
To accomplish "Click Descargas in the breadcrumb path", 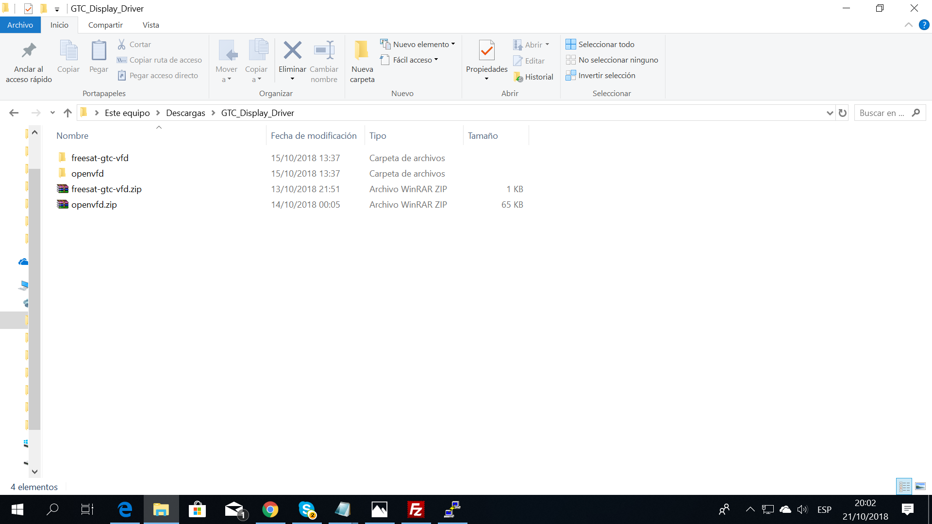I will [185, 113].
